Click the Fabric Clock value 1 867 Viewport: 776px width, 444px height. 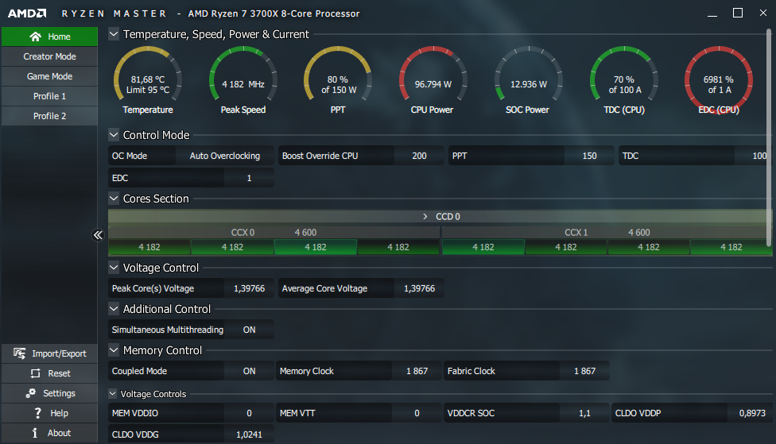[584, 371]
